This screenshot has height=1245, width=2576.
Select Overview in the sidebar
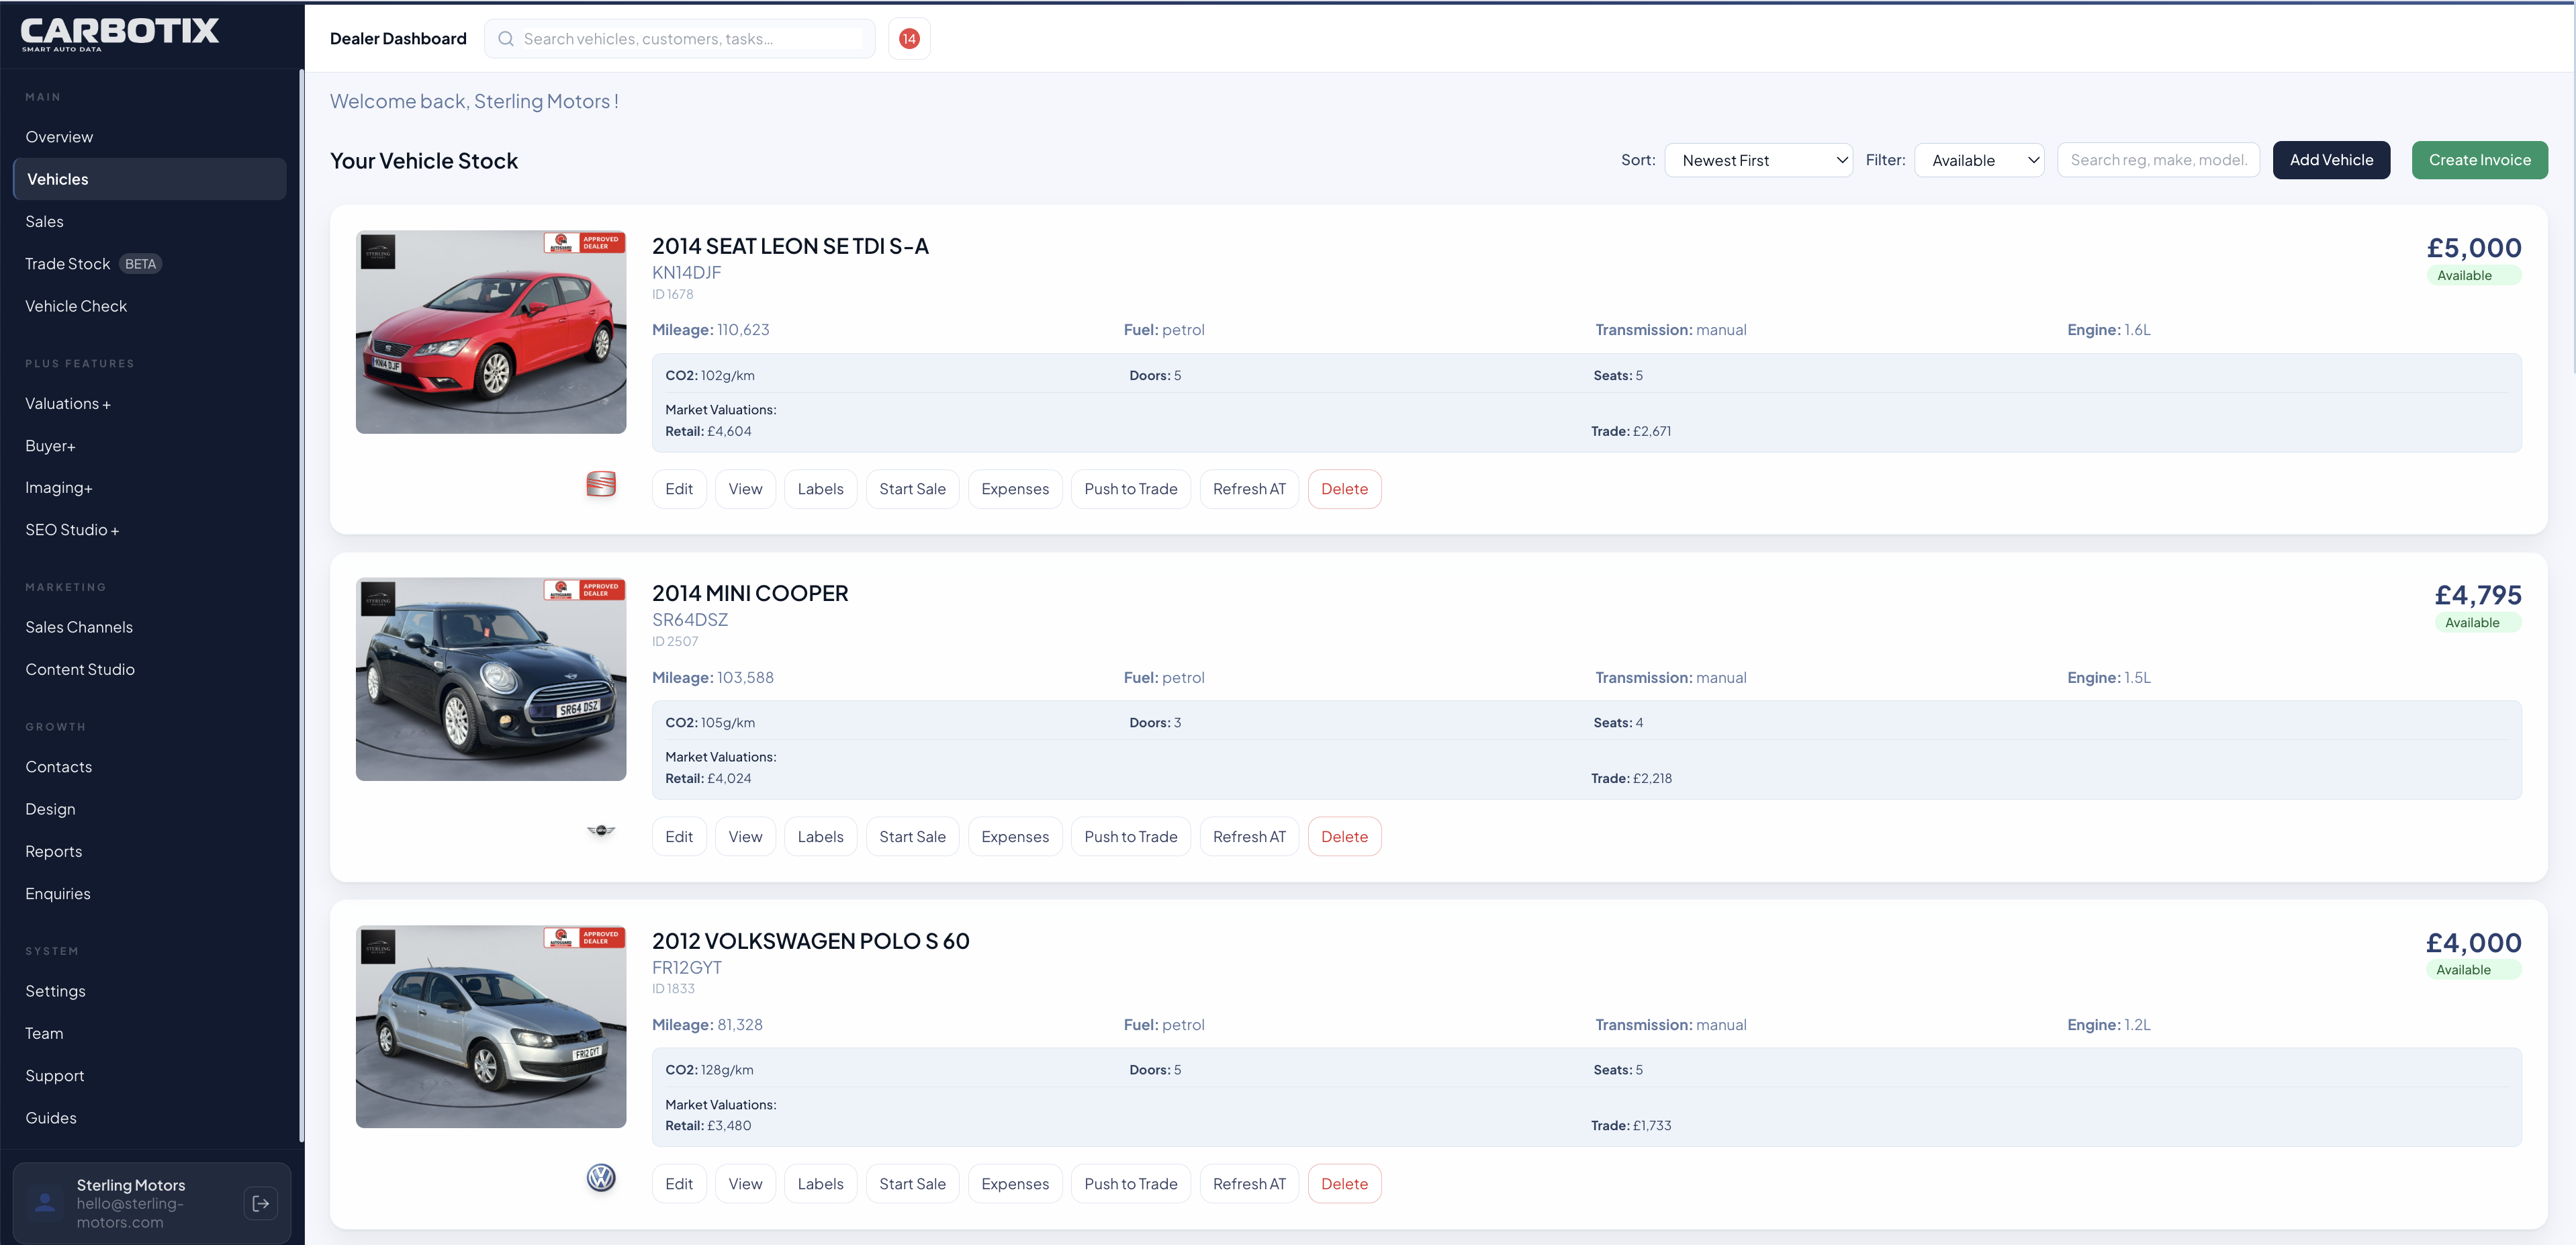(x=59, y=136)
